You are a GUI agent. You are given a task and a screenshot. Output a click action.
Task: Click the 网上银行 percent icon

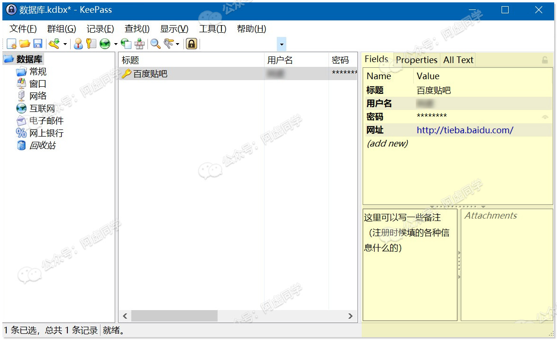pyautogui.click(x=21, y=133)
